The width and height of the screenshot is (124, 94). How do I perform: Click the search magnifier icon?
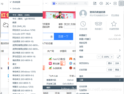click(x=86, y=3)
